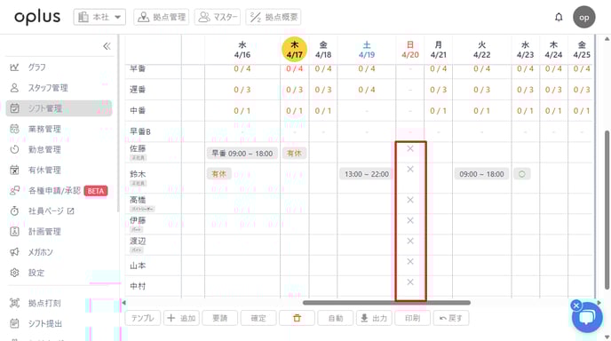Image resolution: width=611 pixels, height=341 pixels.
Task: Select 佐藤's 早番 09:00 ~ 18:00 shift
Action: 242,154
